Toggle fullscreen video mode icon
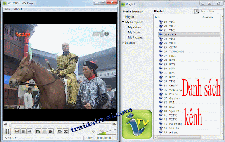This screenshot has height=142, width=225. 38,131
